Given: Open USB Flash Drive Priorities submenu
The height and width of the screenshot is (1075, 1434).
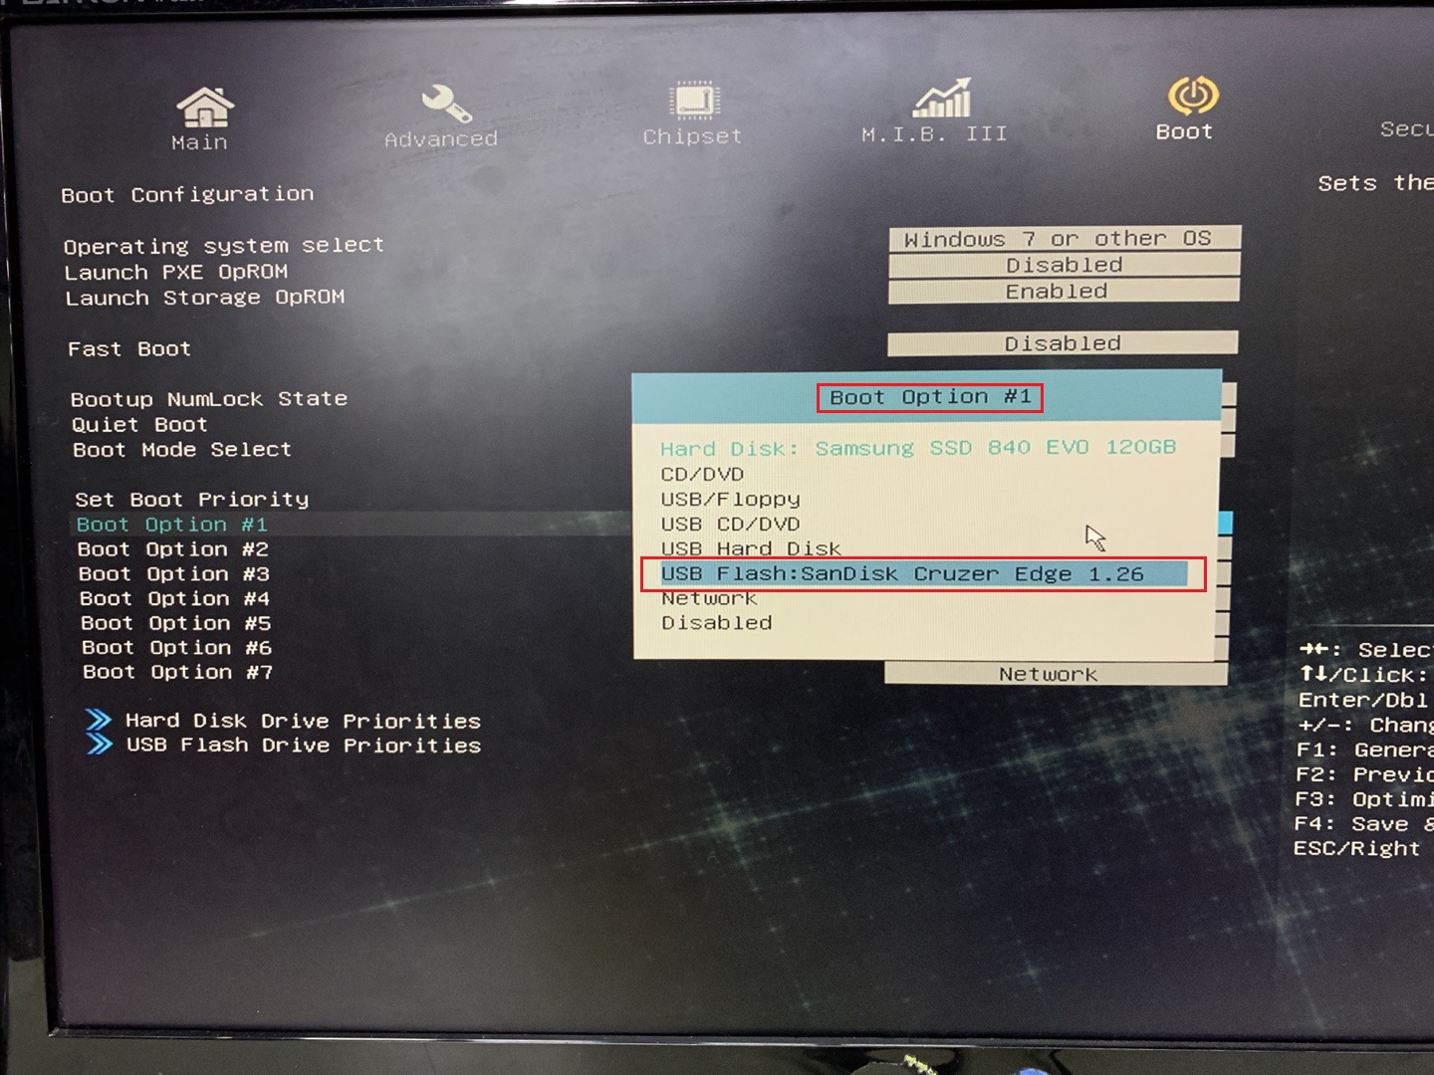Looking at the screenshot, I should point(304,746).
